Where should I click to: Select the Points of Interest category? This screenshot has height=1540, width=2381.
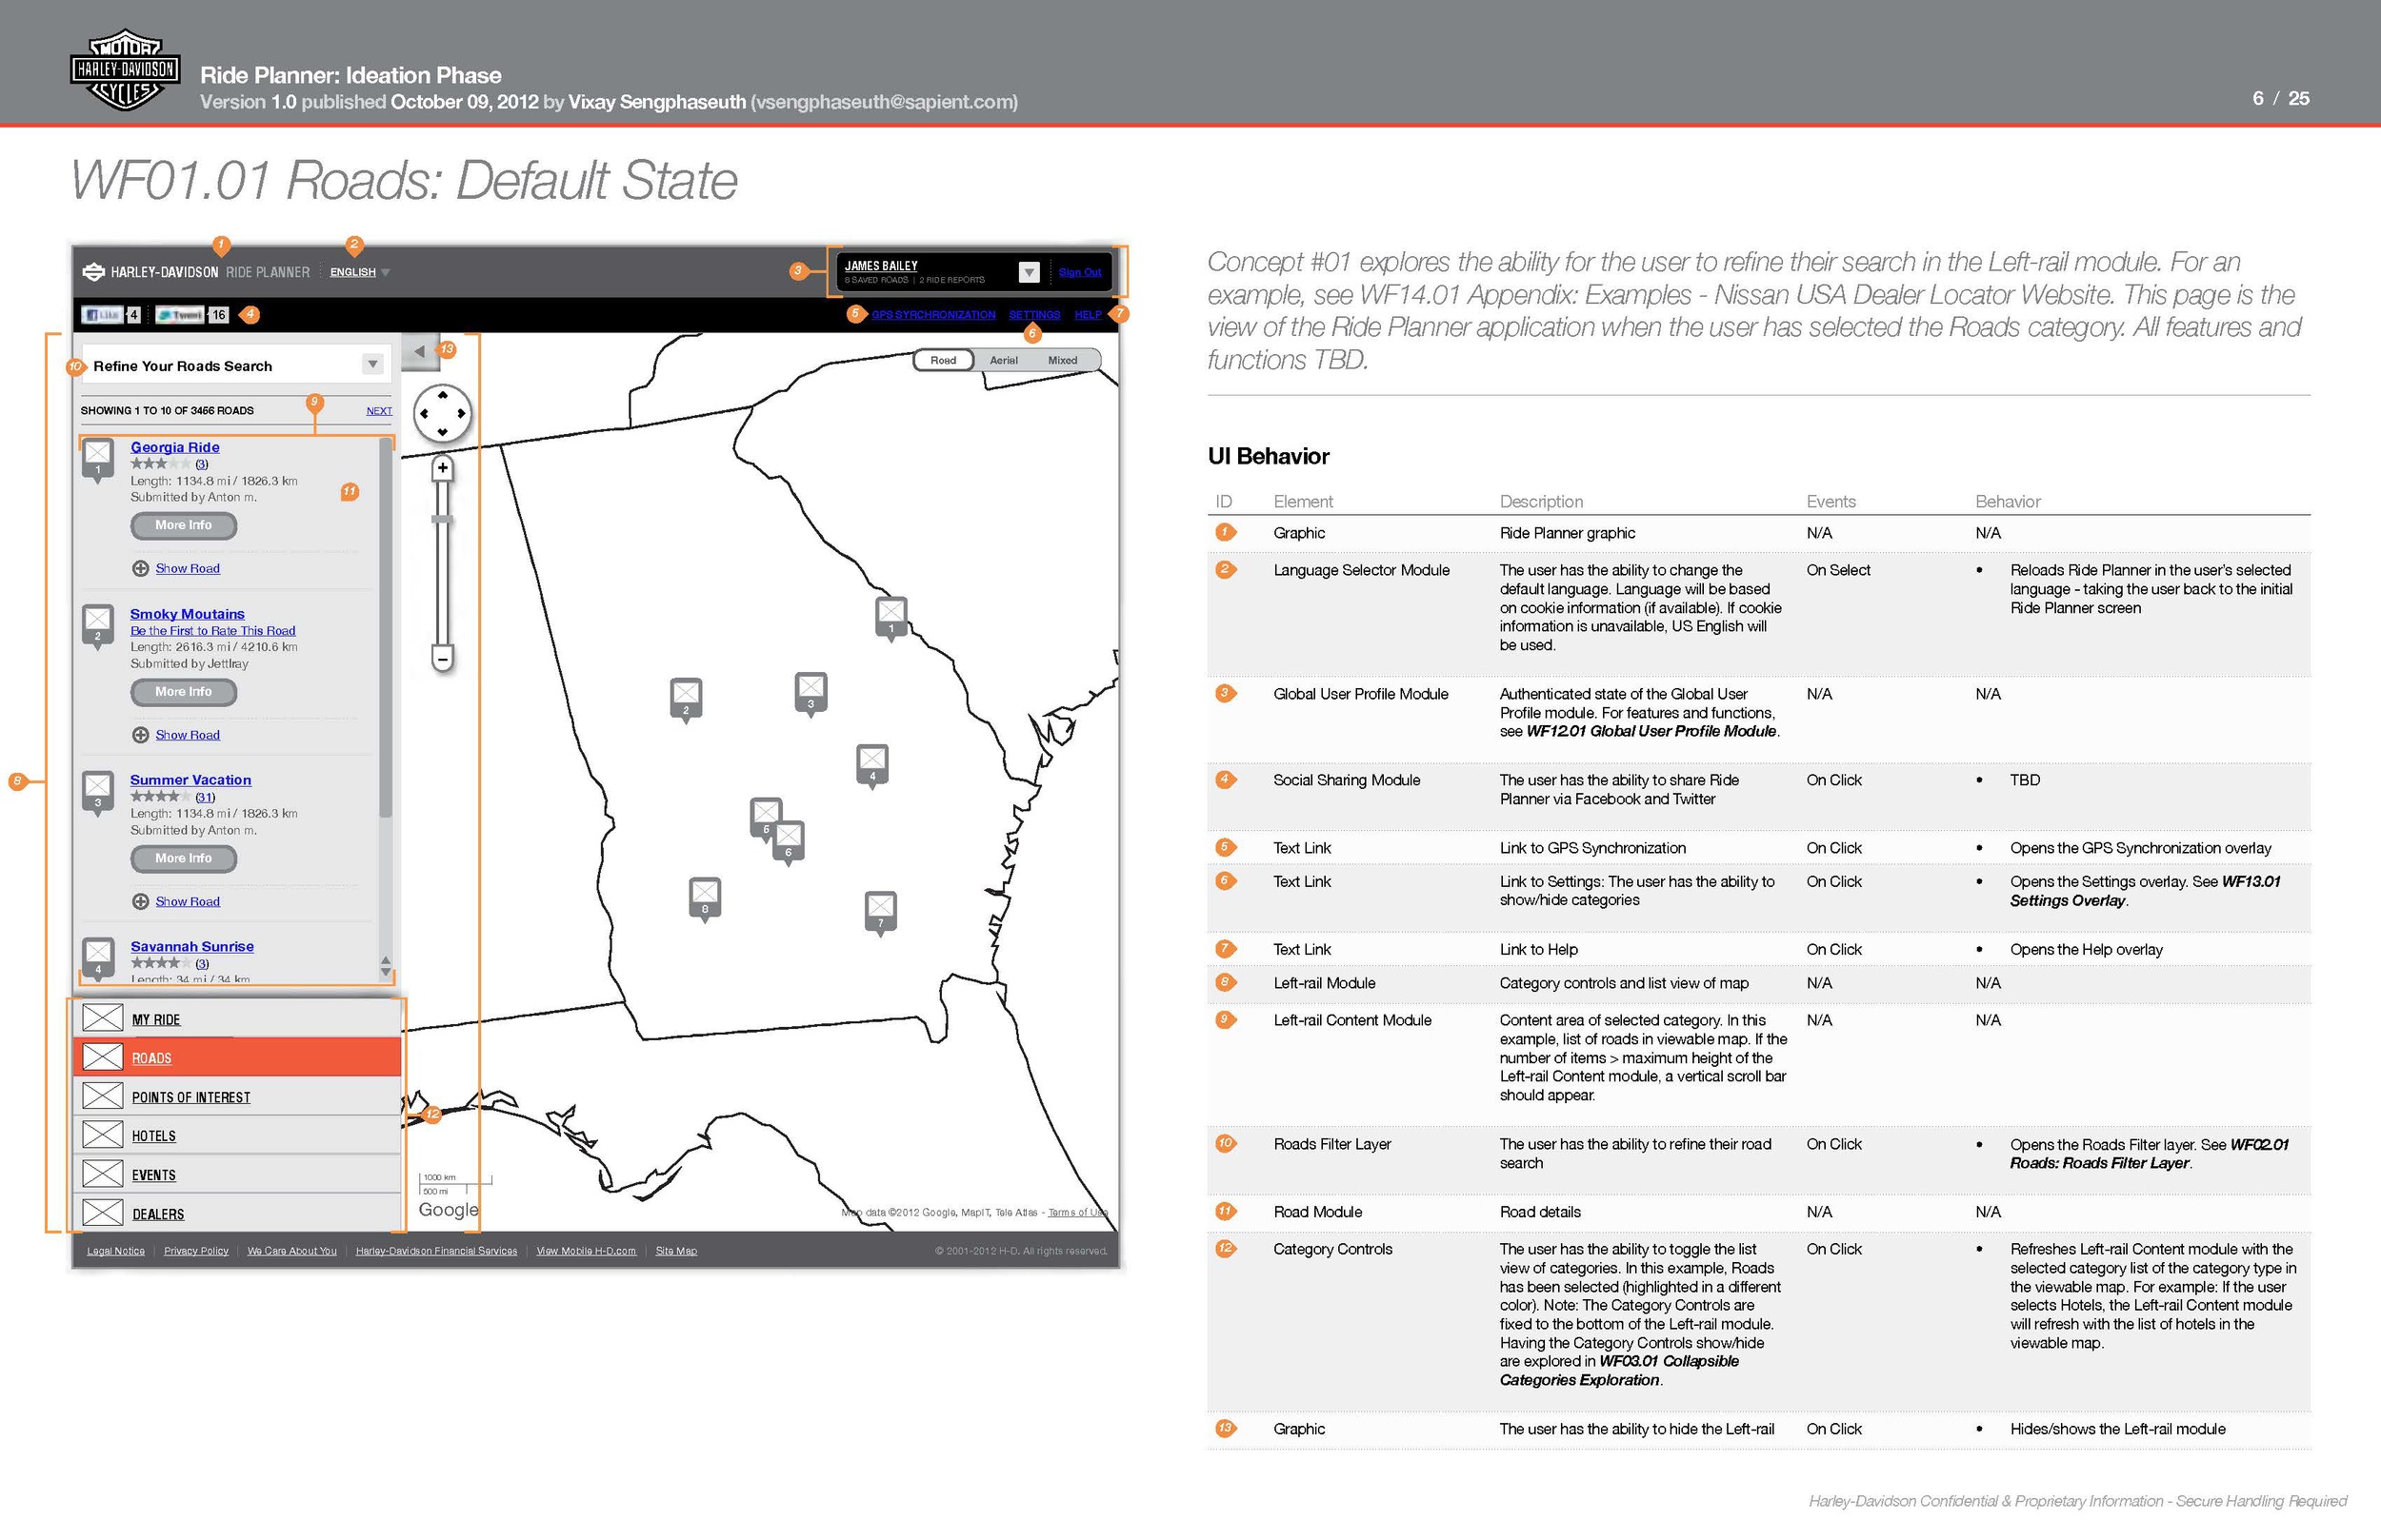(x=237, y=1097)
